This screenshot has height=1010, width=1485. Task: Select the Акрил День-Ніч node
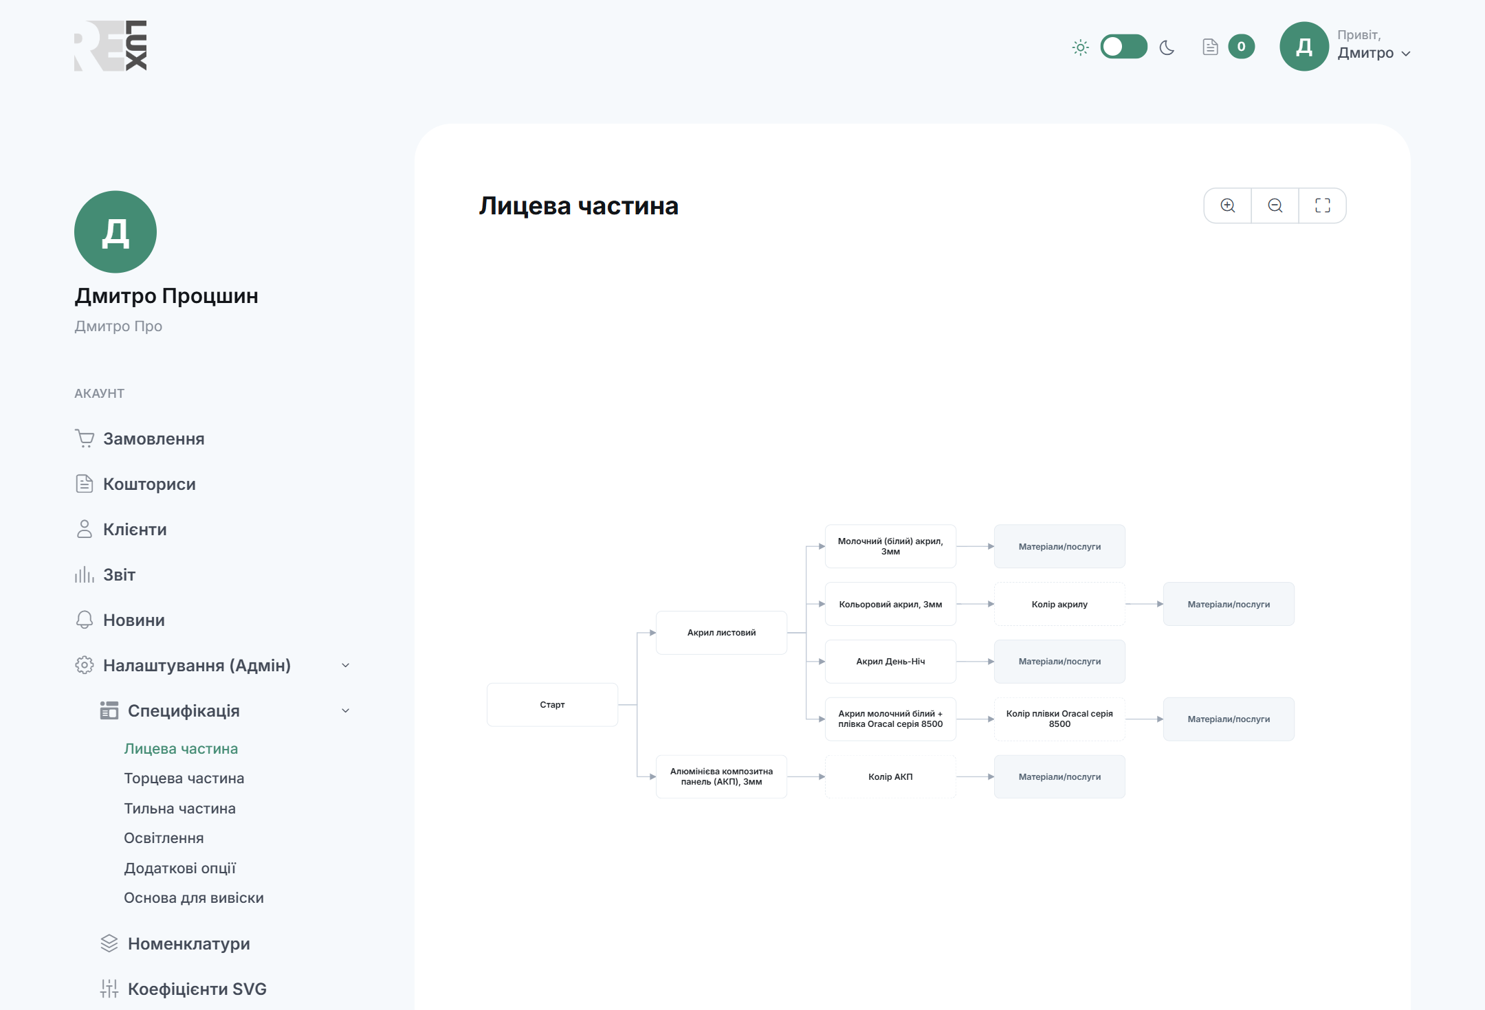[x=890, y=661]
